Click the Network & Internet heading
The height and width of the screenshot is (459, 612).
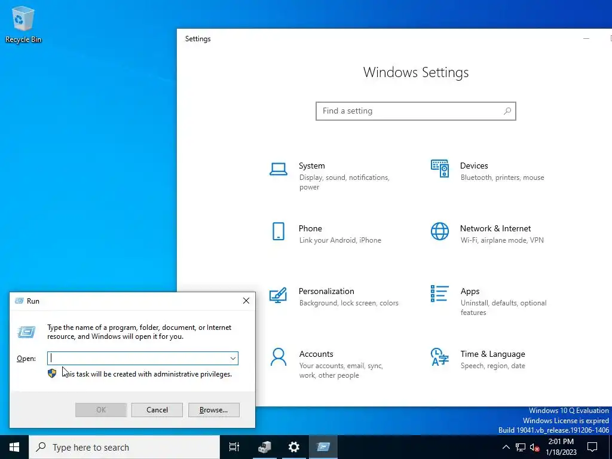[x=495, y=228]
